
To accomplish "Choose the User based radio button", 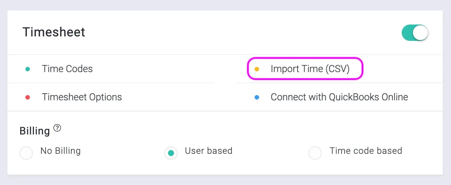I will click(171, 153).
